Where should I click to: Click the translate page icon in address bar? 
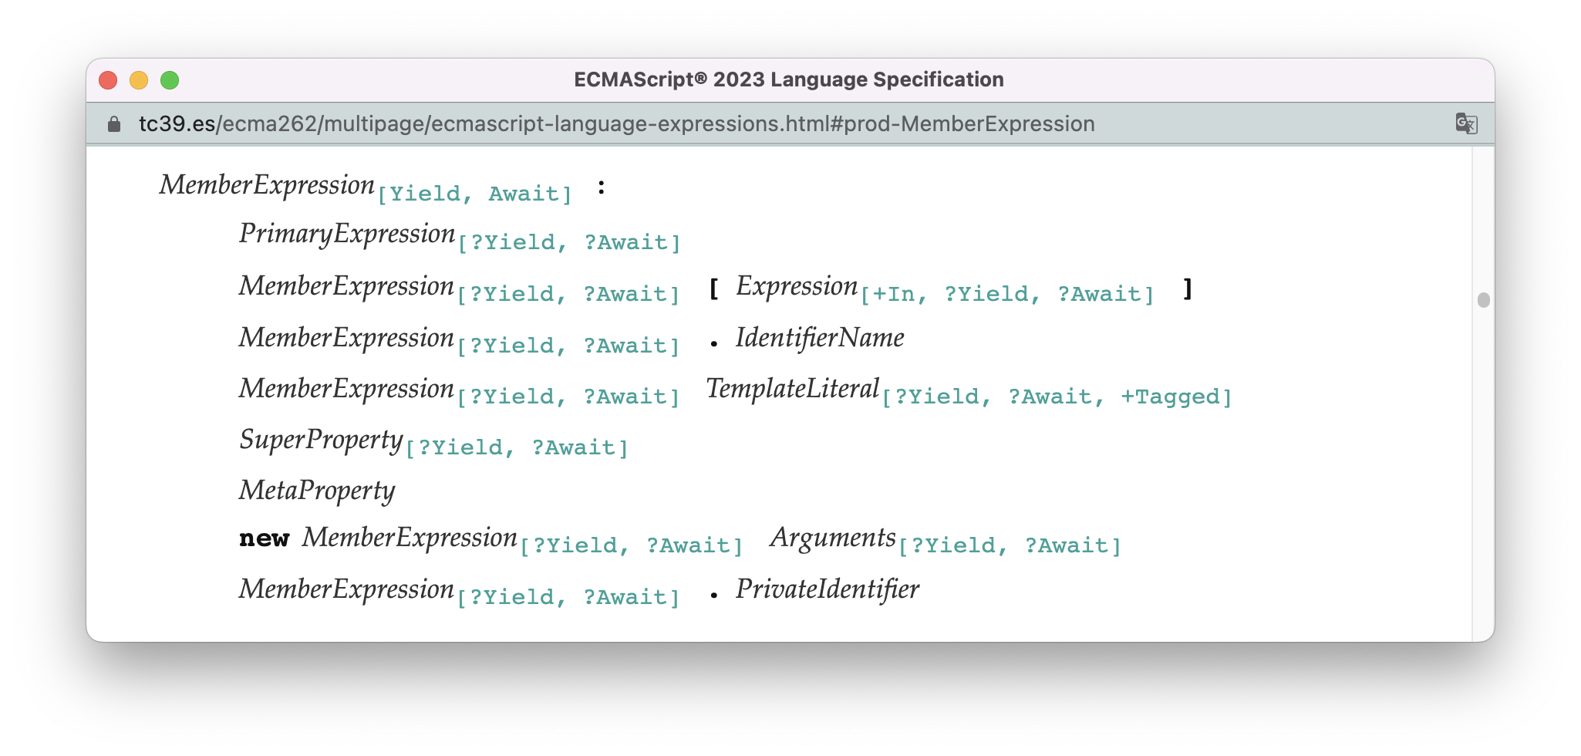click(1466, 123)
